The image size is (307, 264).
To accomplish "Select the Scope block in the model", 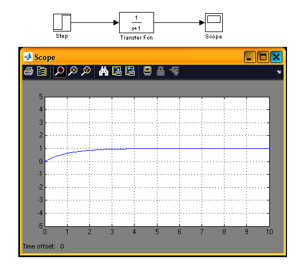I will point(214,22).
